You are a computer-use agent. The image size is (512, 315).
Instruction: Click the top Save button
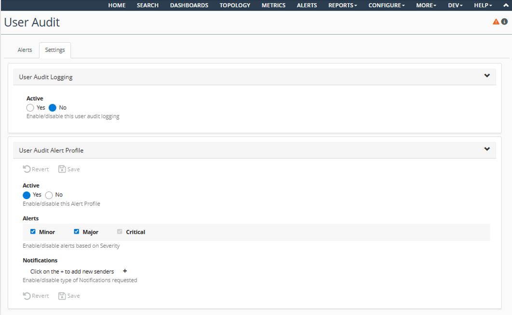pos(69,169)
